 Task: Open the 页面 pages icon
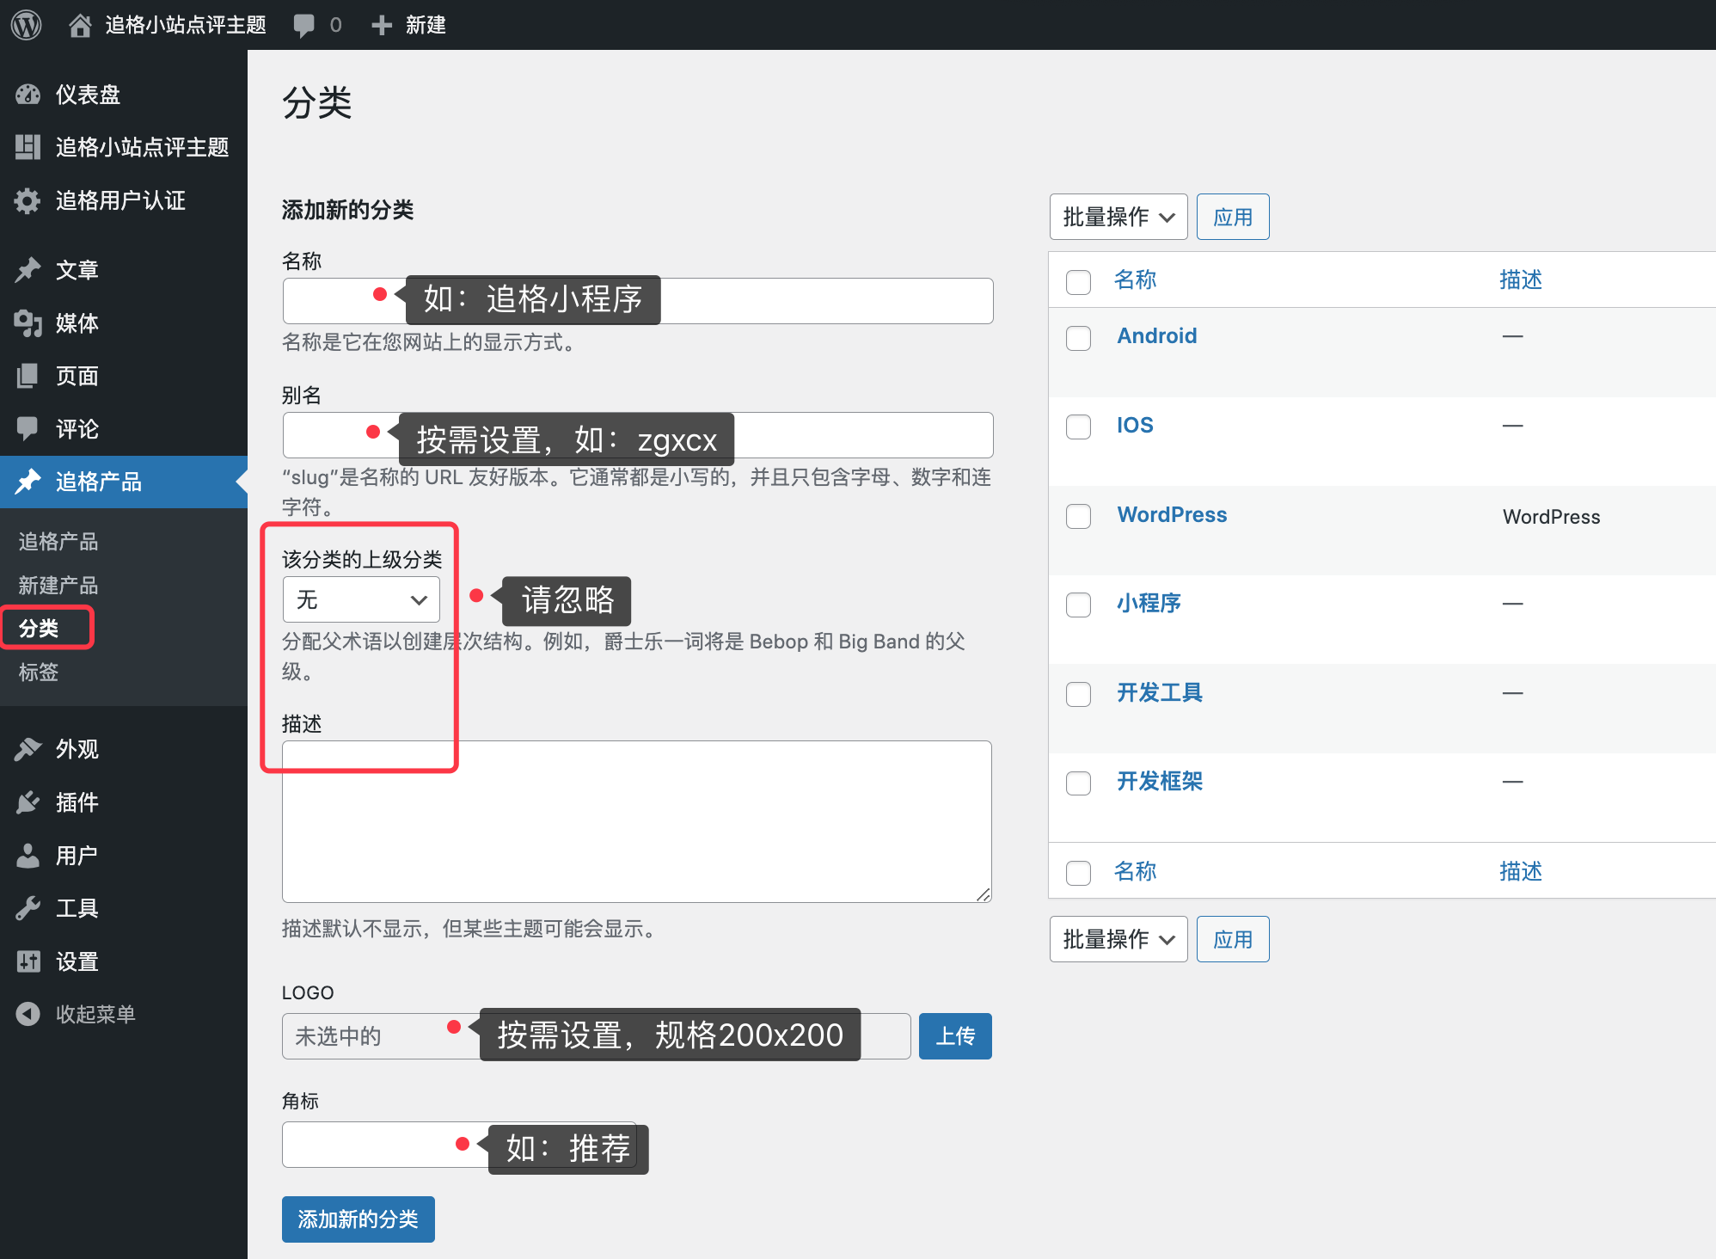pyautogui.click(x=28, y=376)
